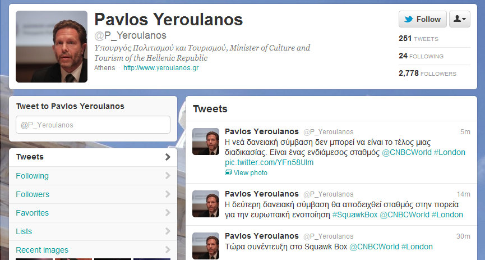Viewport: 485px width, 260px height.
Task: Click the View photo icon in first tweet
Action: pos(228,172)
